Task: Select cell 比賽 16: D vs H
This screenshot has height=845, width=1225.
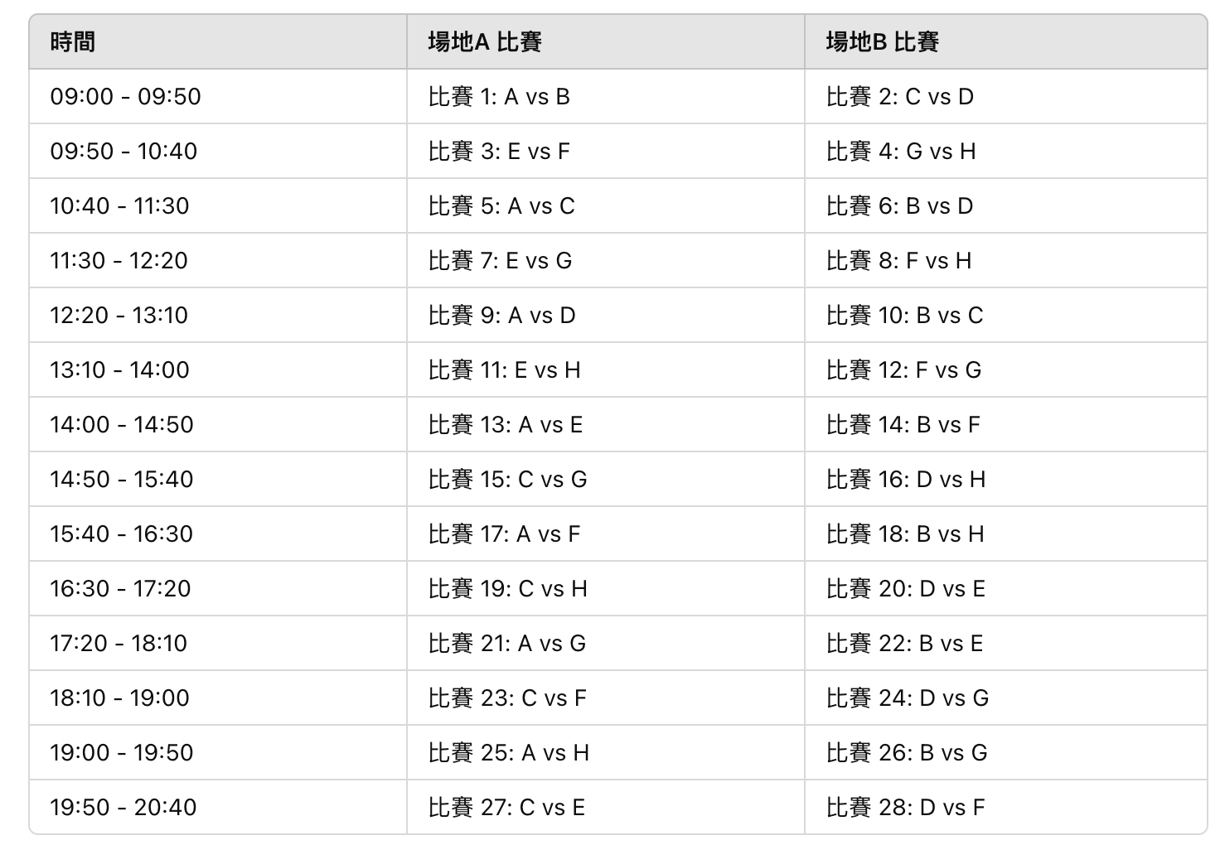Action: [1005, 479]
